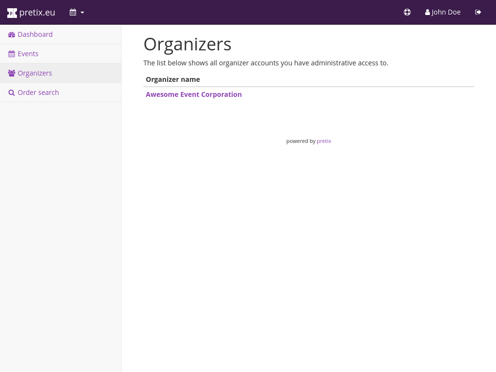Click the user icon beside John Doe
This screenshot has width=496, height=372.
(x=427, y=12)
